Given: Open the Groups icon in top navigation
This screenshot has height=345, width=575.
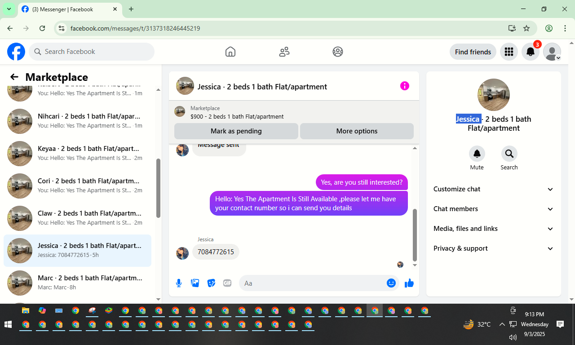Looking at the screenshot, I should 338,52.
